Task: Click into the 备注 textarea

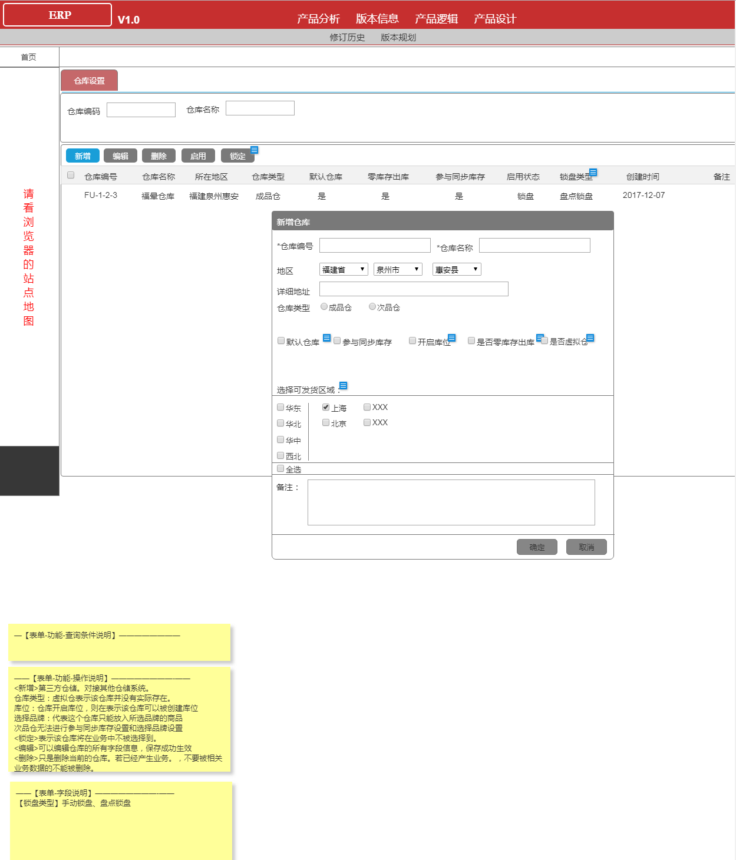Action: [451, 502]
